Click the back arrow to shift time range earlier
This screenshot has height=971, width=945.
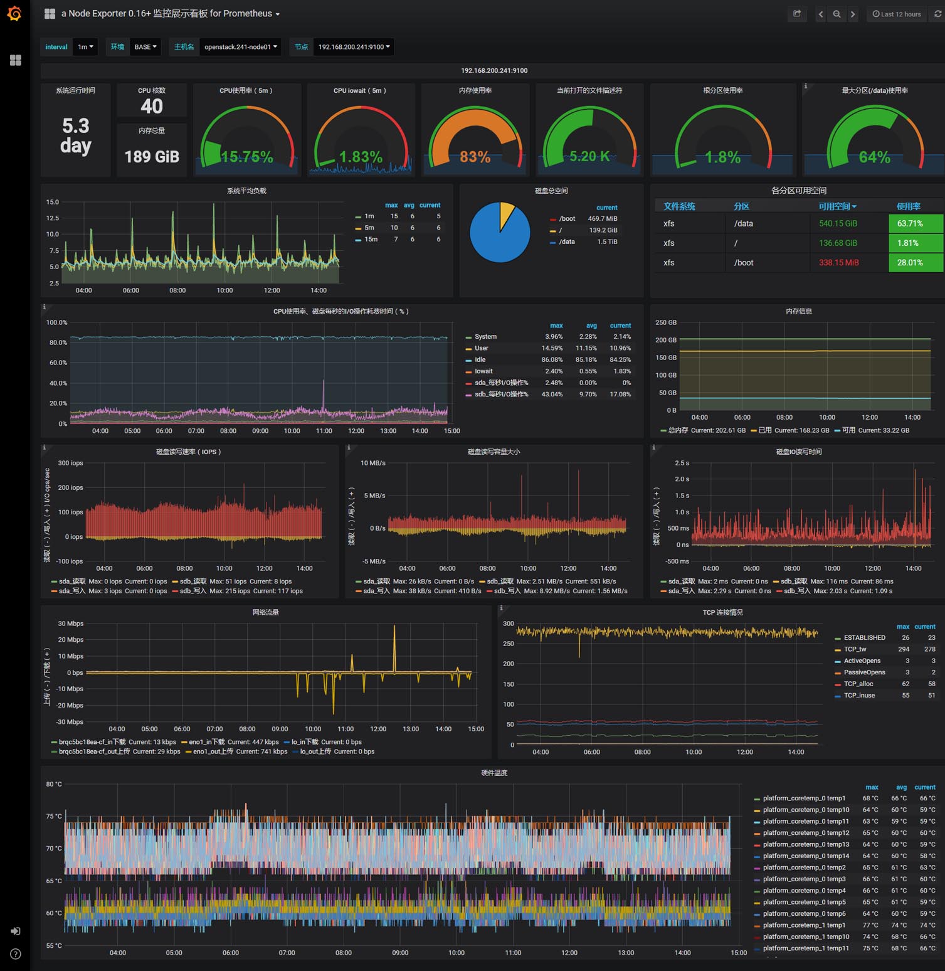click(x=820, y=14)
